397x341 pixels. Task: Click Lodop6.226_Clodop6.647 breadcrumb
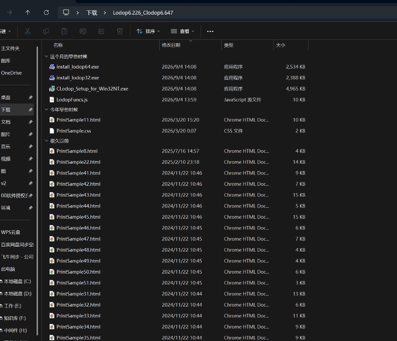(x=143, y=13)
